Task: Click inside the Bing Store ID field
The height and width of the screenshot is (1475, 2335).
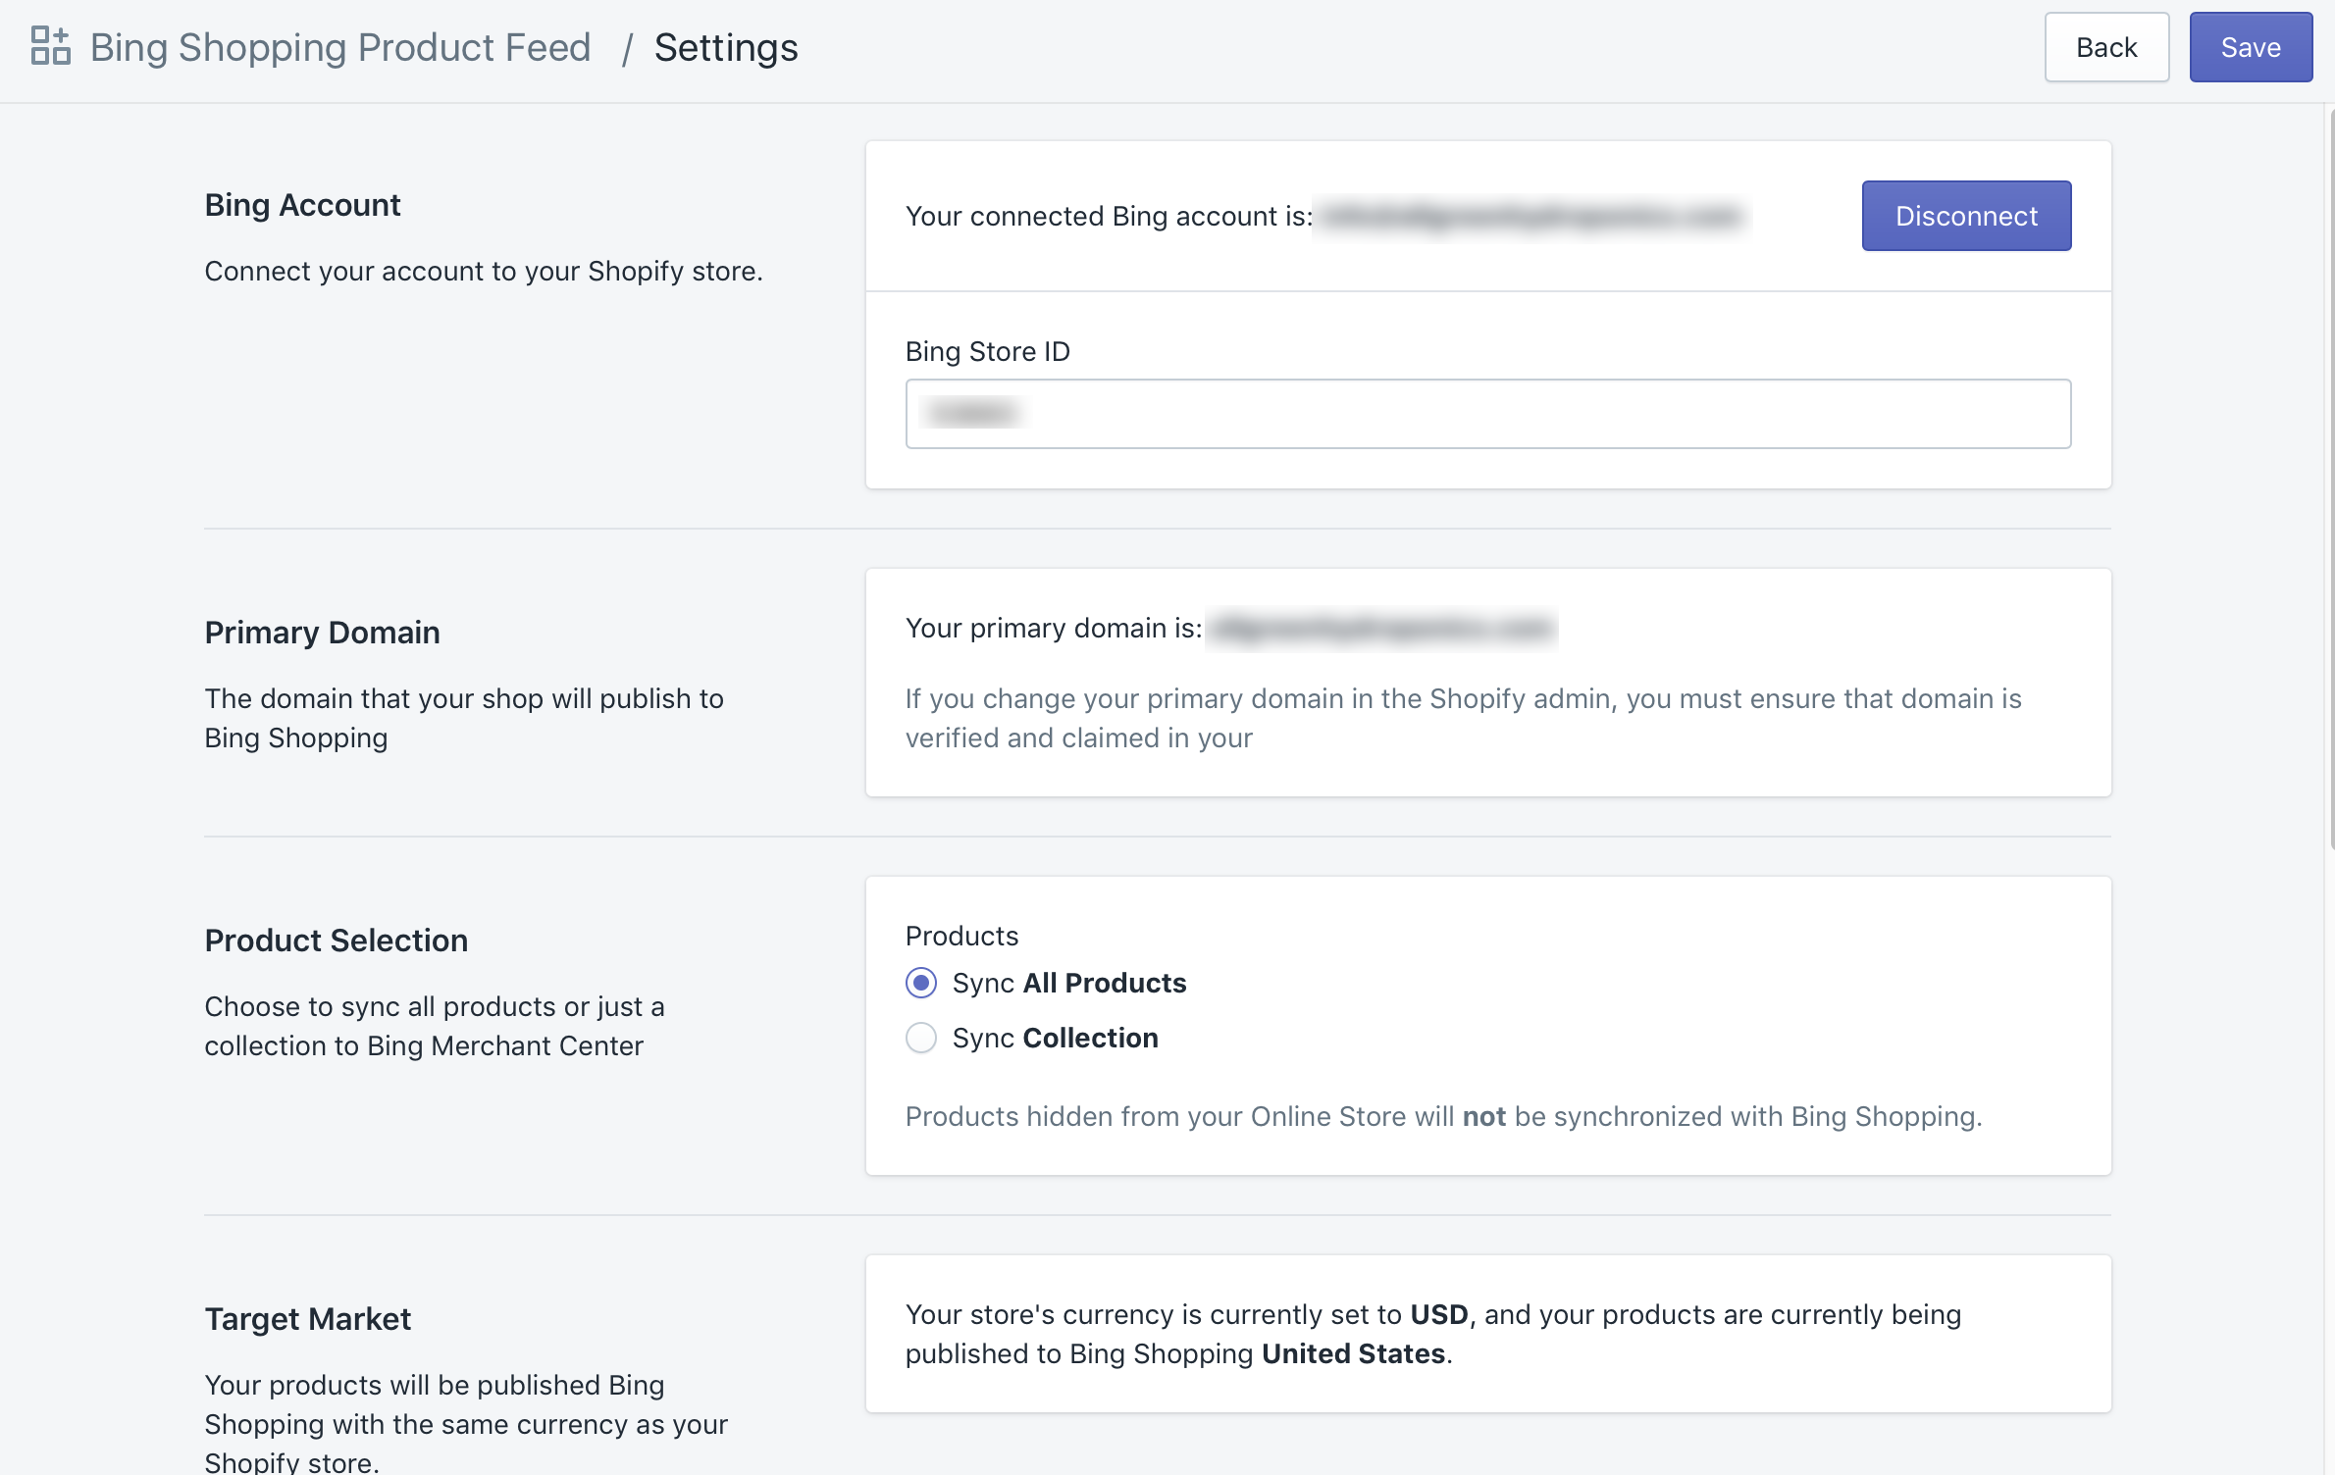Action: click(1487, 413)
